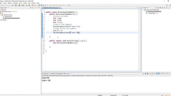Click the External Tools run icon
The width and height of the screenshot is (171, 96).
coord(23,5)
